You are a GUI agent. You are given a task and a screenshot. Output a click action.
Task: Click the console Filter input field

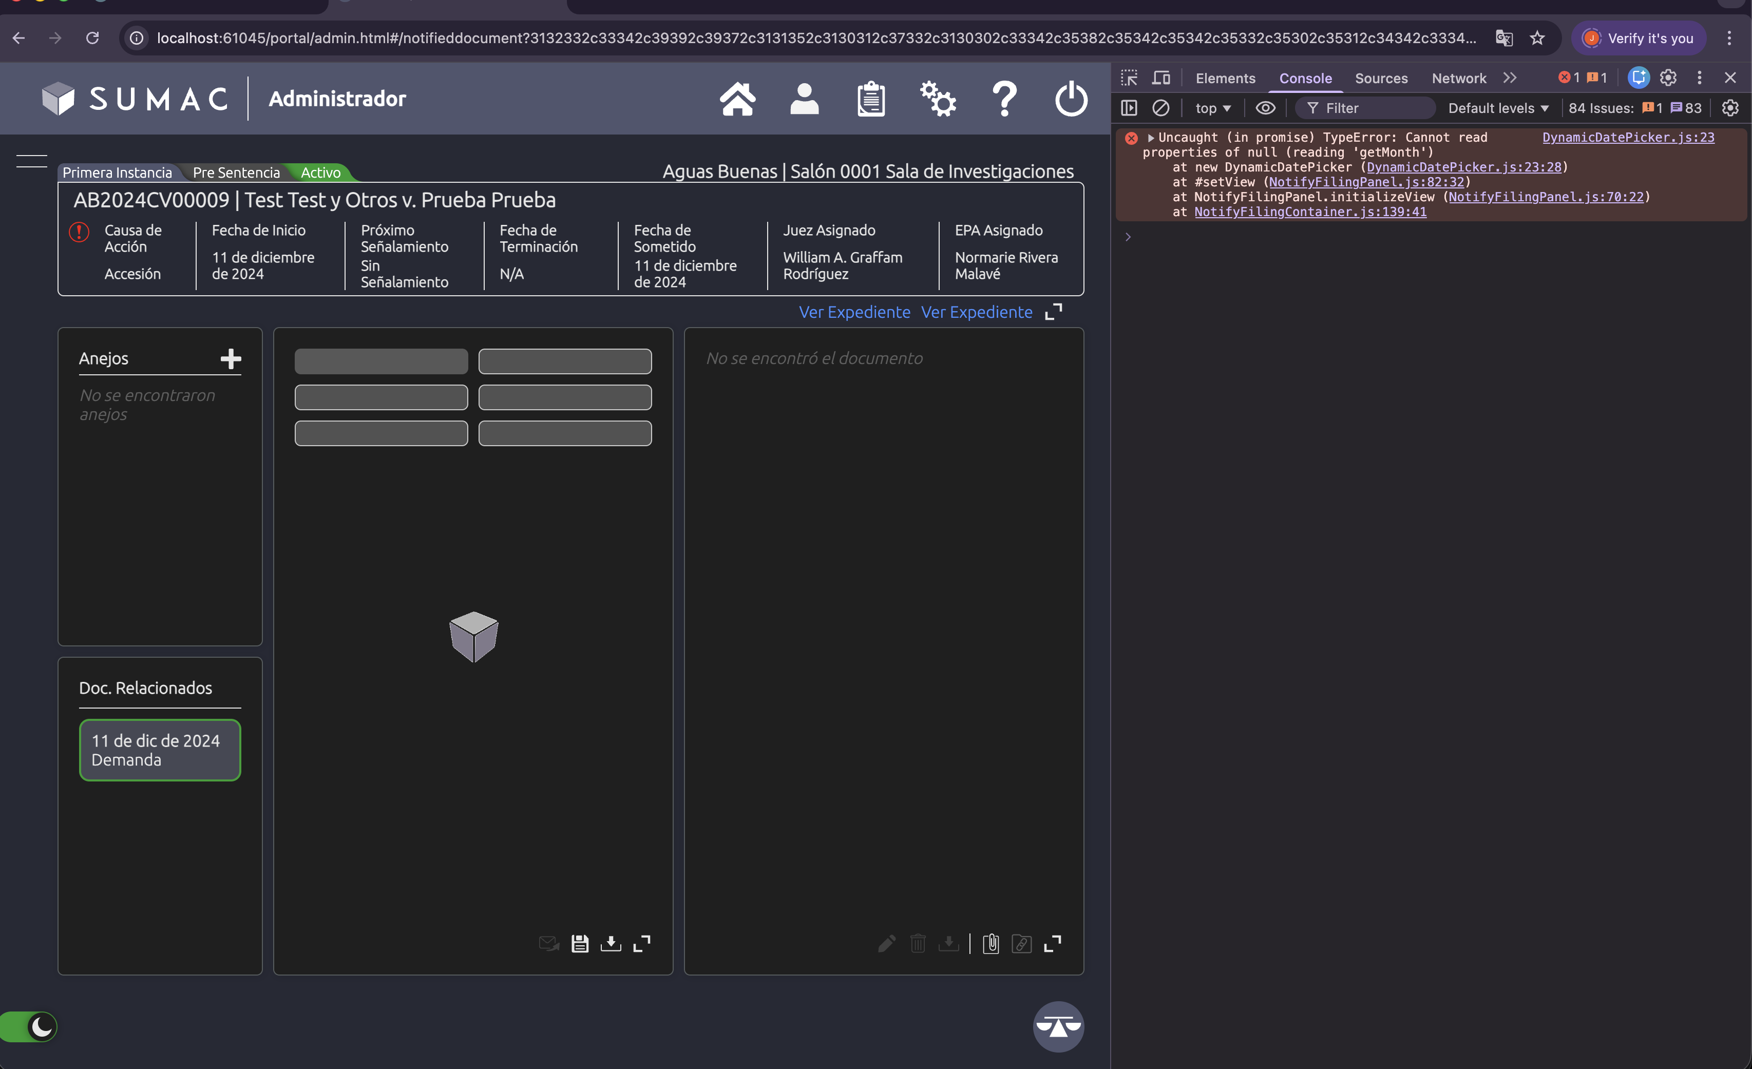(1373, 108)
